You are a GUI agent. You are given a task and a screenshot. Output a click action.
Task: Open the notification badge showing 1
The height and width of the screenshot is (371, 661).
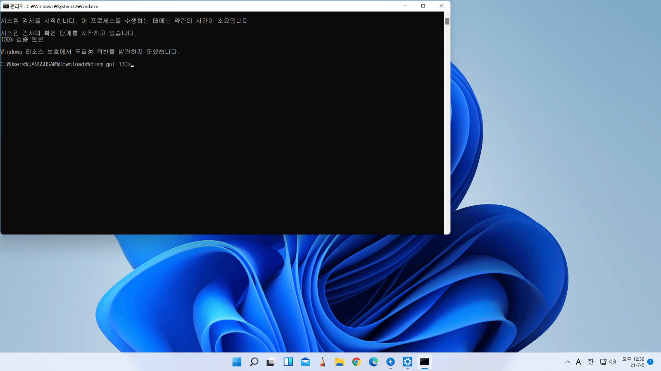[650, 362]
